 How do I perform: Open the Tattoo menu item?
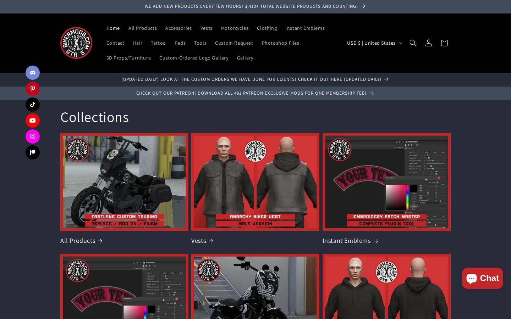pos(158,43)
